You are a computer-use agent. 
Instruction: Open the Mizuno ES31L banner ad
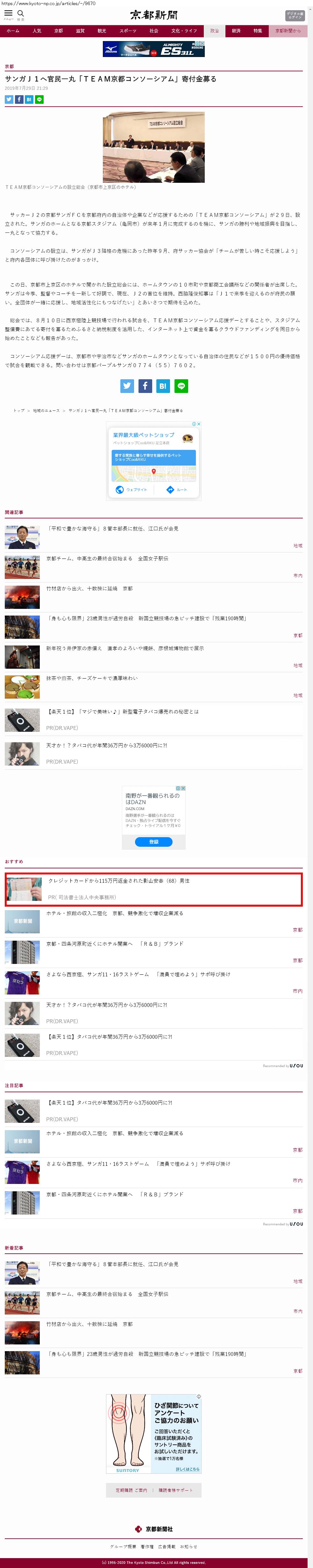tap(153, 49)
